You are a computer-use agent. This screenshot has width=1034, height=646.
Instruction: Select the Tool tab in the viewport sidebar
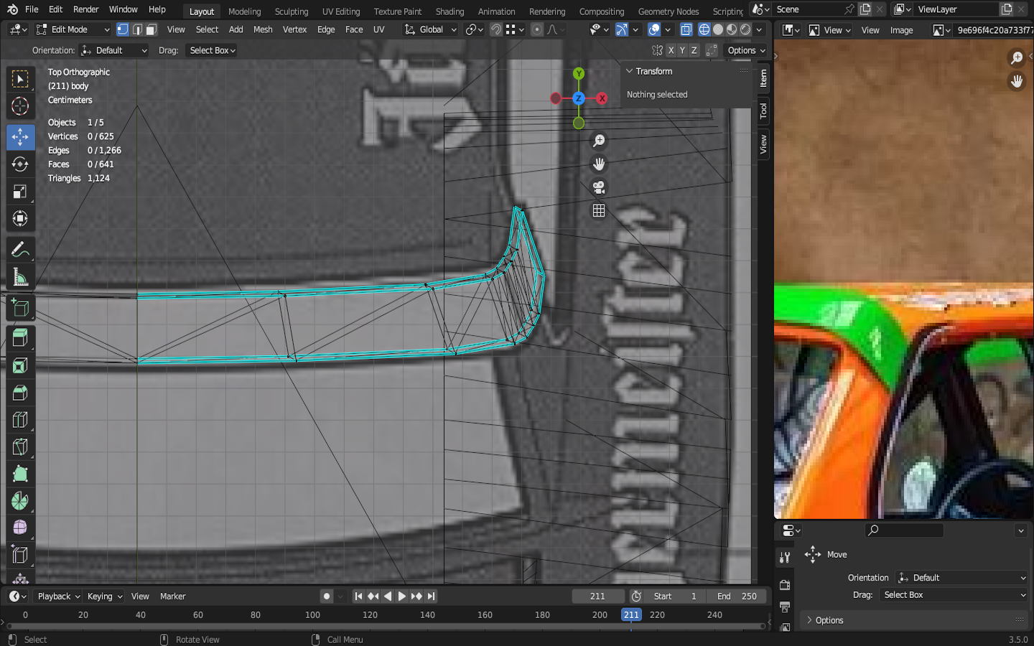pos(763,111)
